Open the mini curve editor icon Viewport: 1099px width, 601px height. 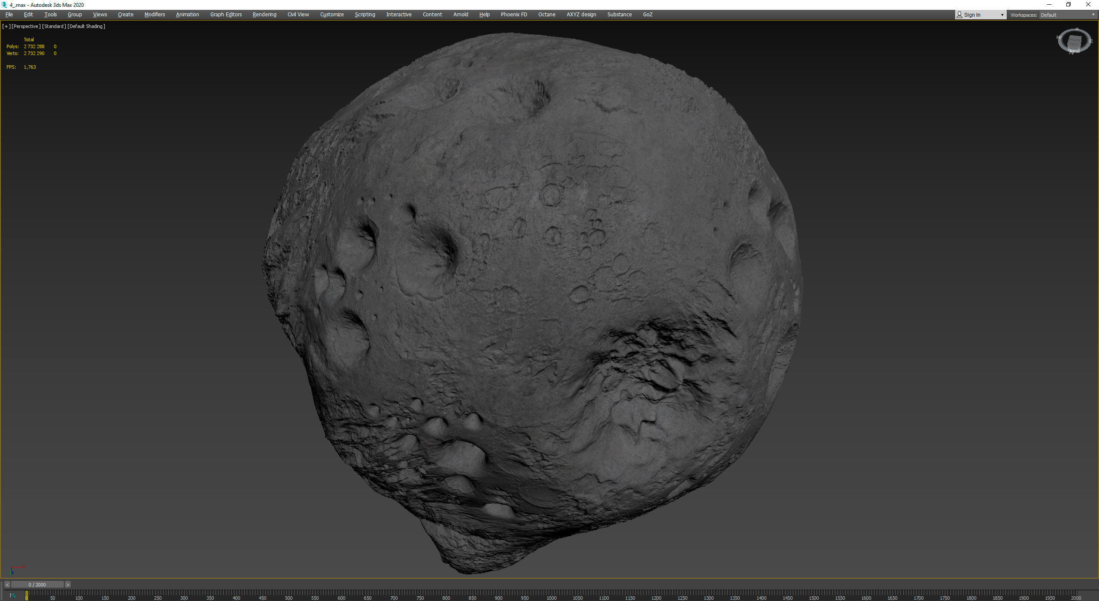click(x=13, y=595)
